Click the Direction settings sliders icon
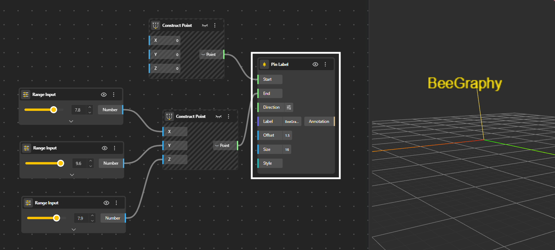 point(289,107)
